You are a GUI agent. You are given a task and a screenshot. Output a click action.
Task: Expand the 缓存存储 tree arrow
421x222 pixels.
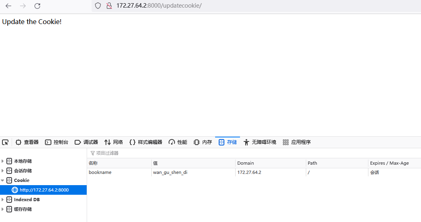click(x=2, y=209)
